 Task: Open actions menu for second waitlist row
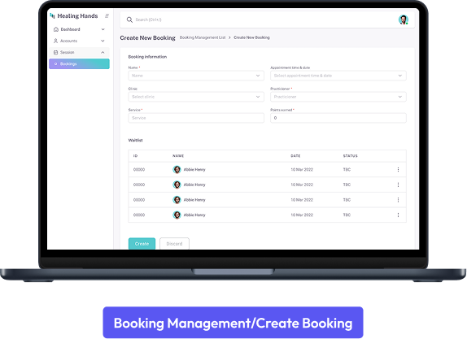tap(398, 185)
